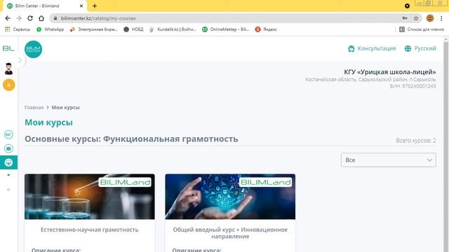This screenshot has height=252, width=449.
Task: Click Основные курсы: Функциональная грамотность heading
Action: (x=131, y=139)
